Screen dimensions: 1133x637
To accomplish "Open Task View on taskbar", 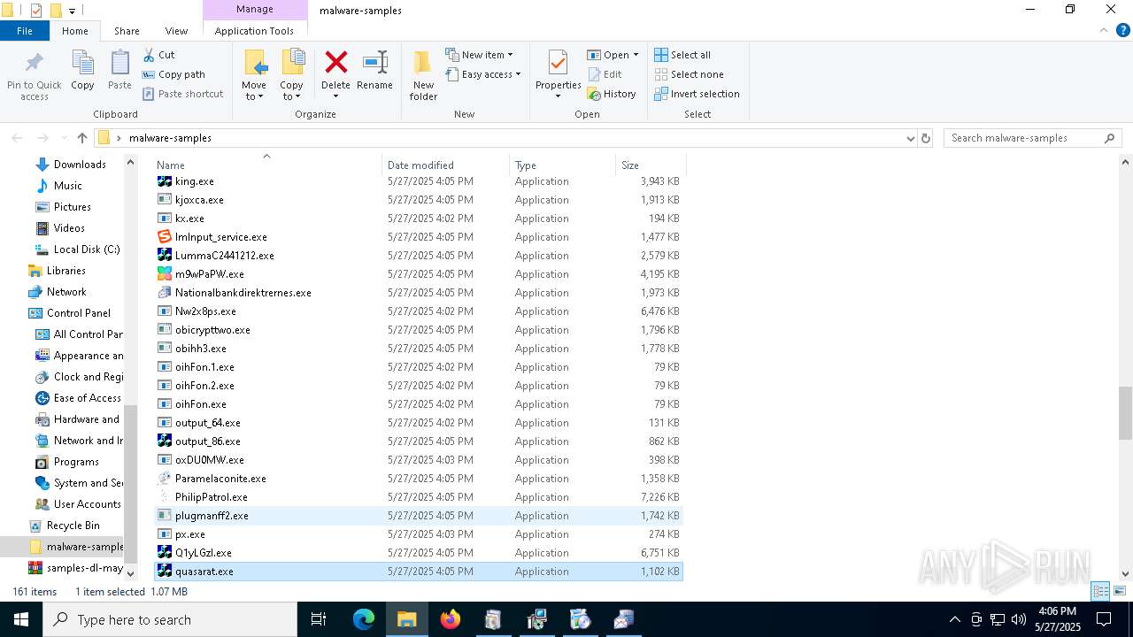I will (x=319, y=619).
